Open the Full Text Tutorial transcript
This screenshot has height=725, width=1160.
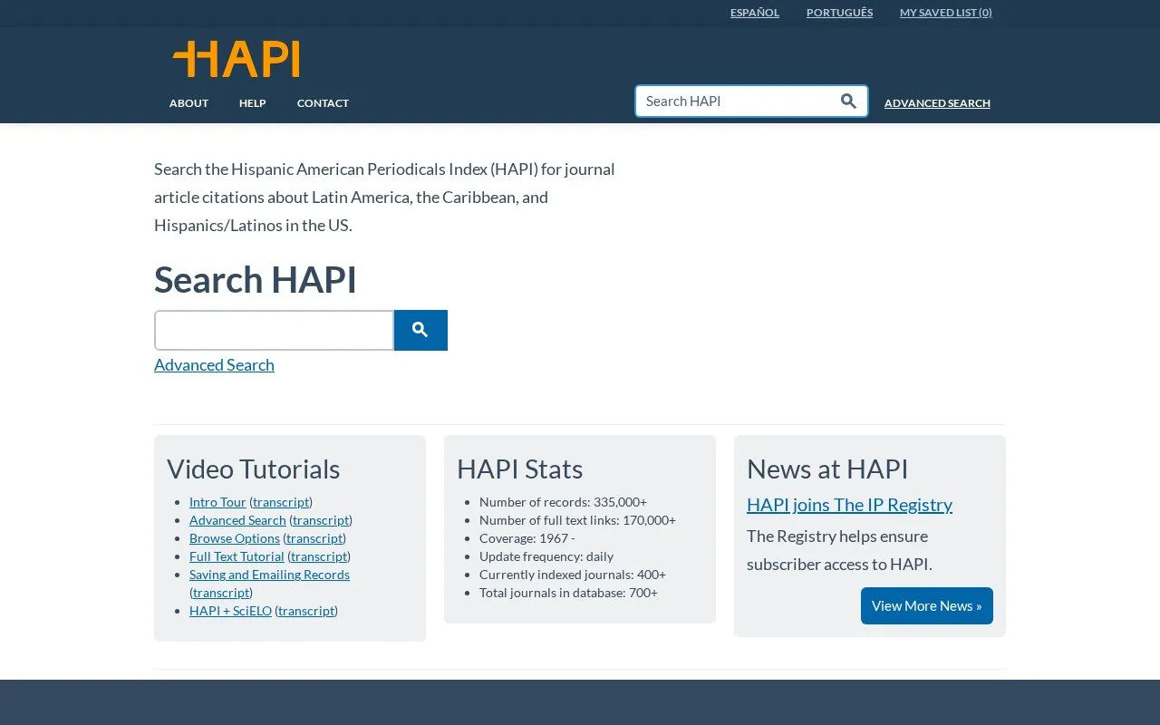click(319, 556)
